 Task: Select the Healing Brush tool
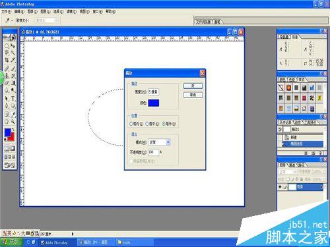click(x=7, y=69)
